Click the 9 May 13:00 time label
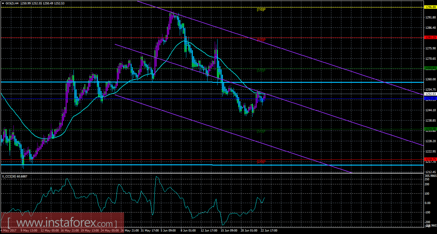The image size is (437, 234). (29, 231)
